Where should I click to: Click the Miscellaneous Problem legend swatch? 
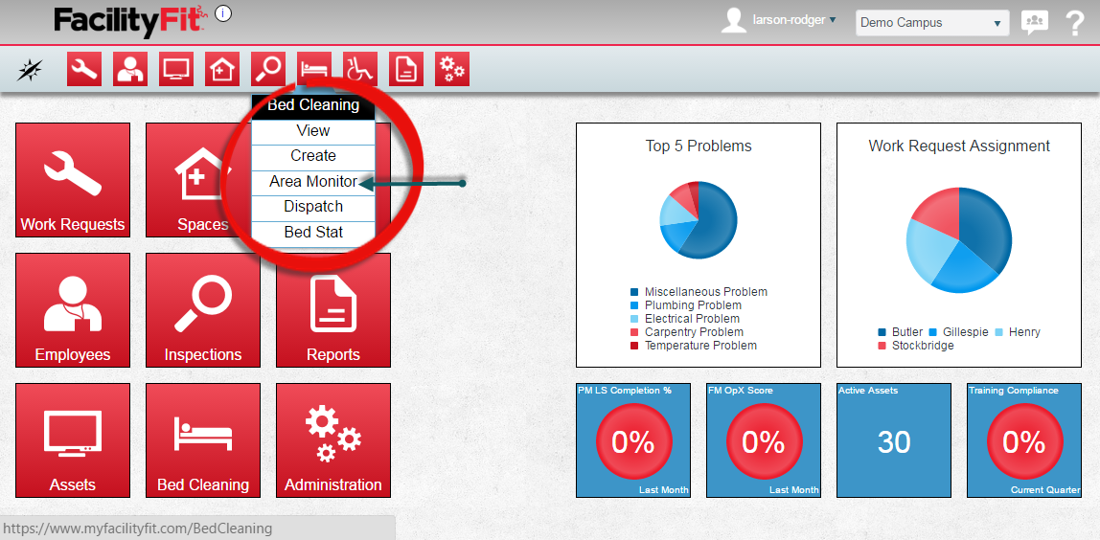point(634,292)
